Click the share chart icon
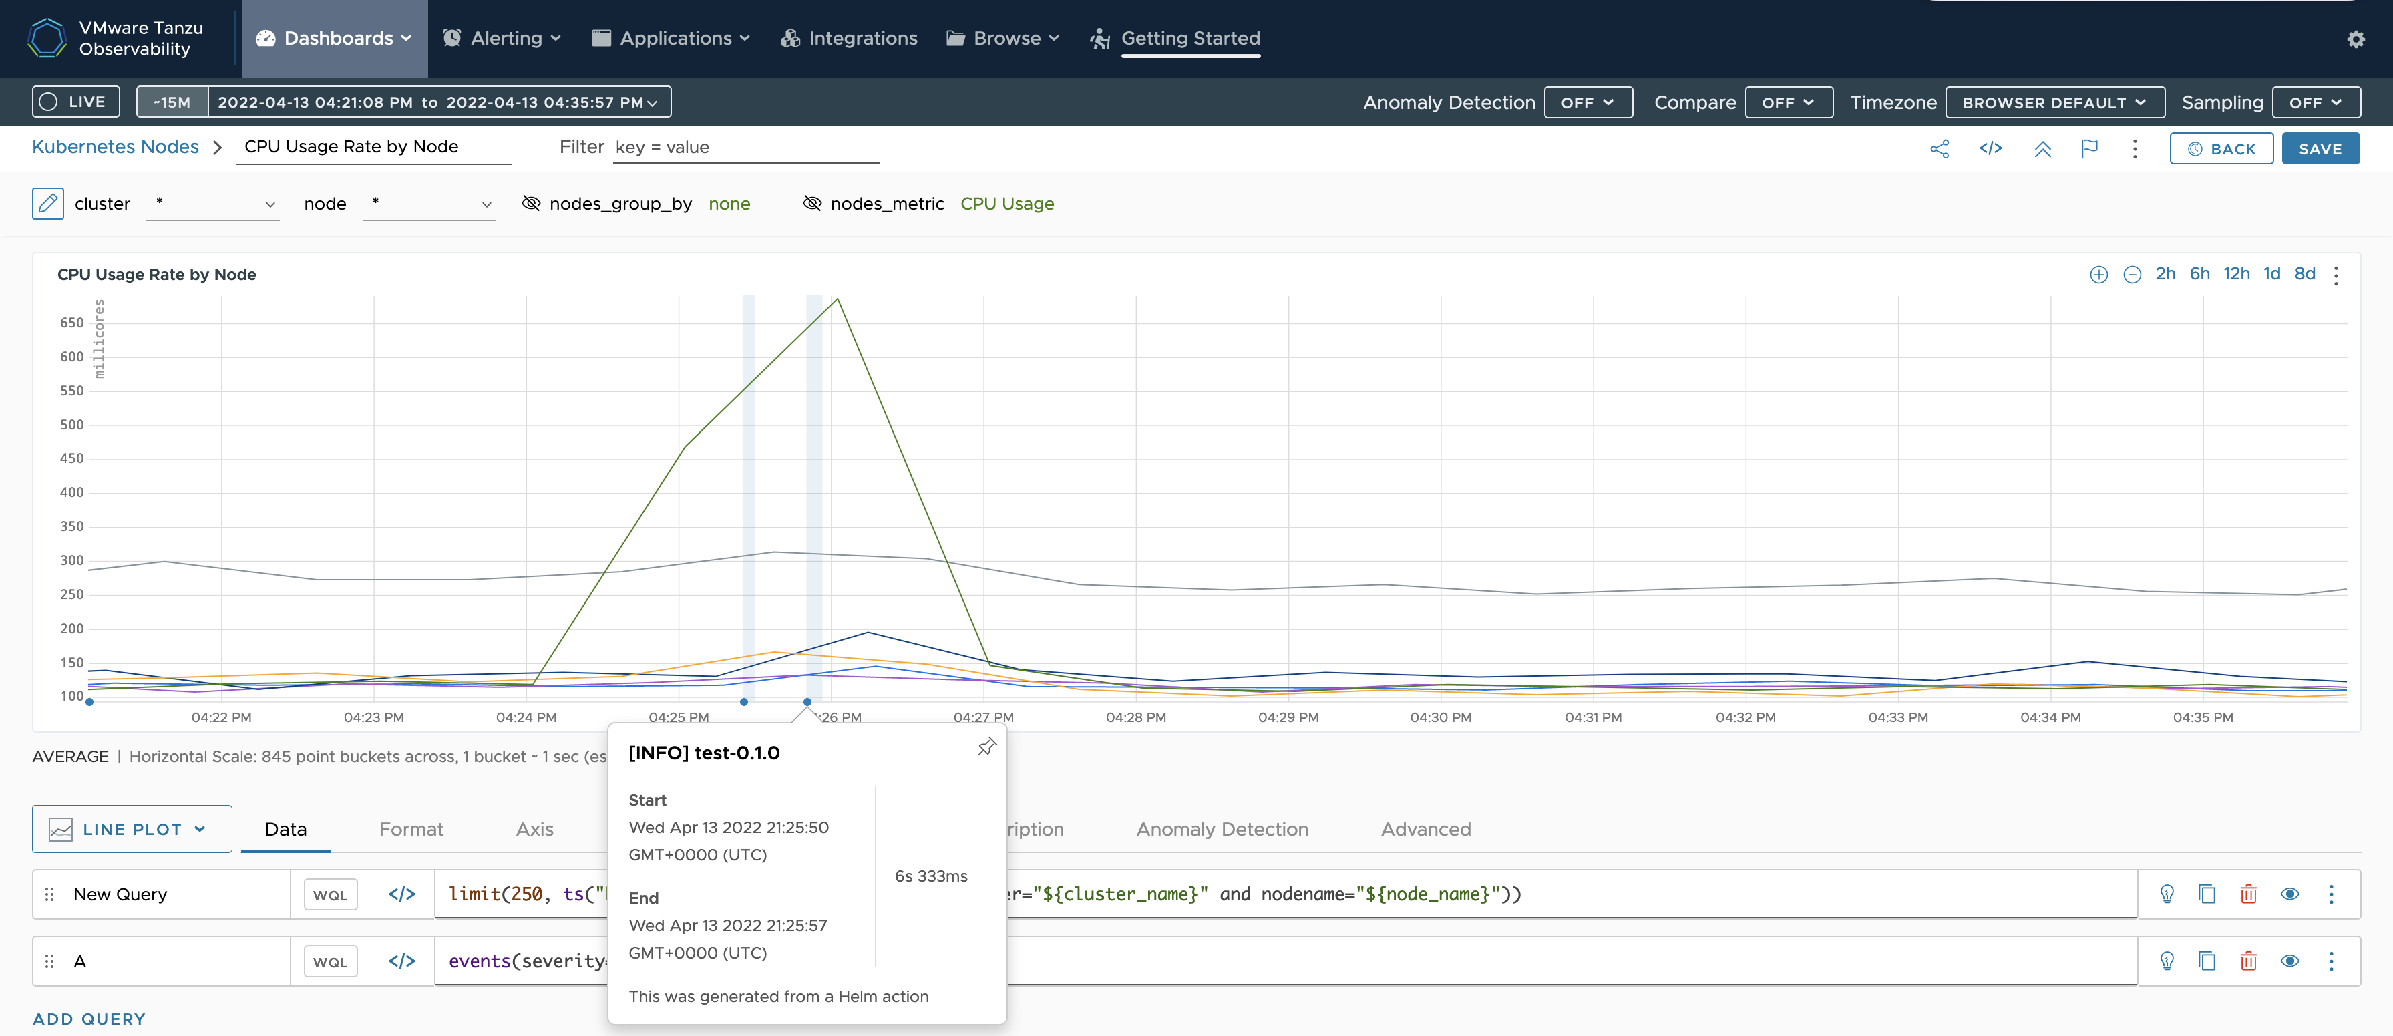Image resolution: width=2393 pixels, height=1036 pixels. point(1939,149)
